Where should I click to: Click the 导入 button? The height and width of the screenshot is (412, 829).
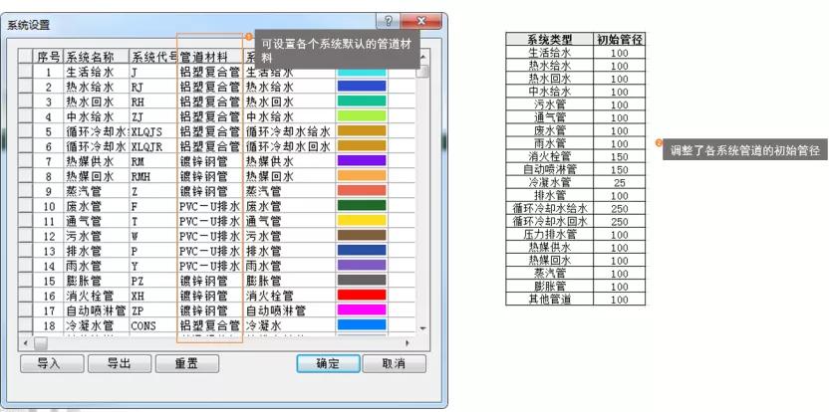click(x=52, y=363)
